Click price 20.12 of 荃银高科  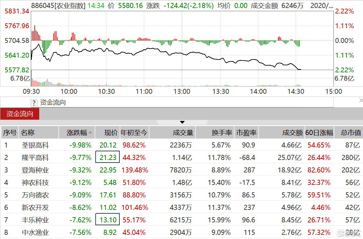coord(108,145)
